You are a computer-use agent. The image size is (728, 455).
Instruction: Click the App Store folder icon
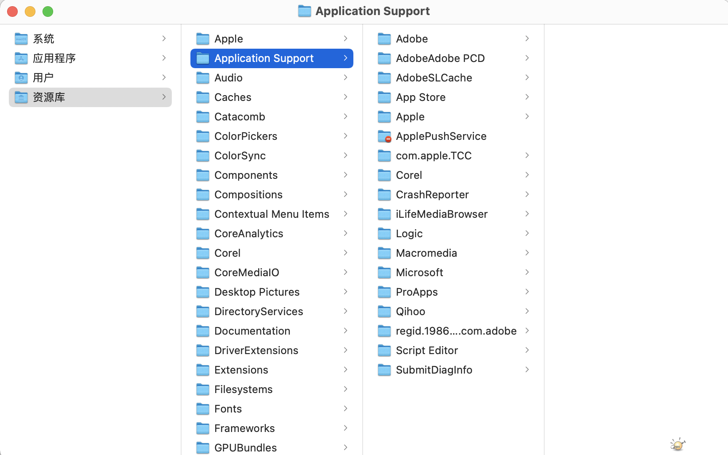coord(384,97)
